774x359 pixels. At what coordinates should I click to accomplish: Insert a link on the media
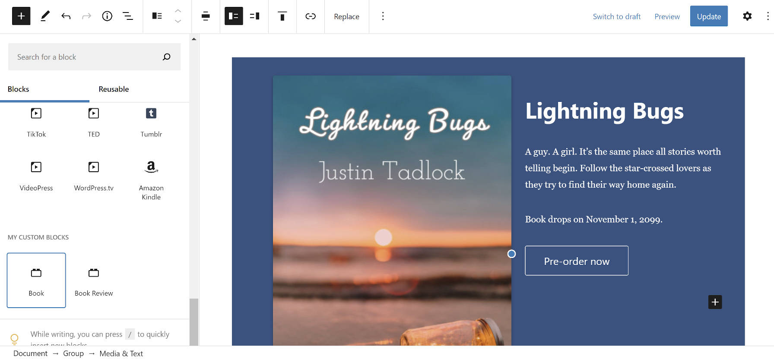pyautogui.click(x=311, y=16)
